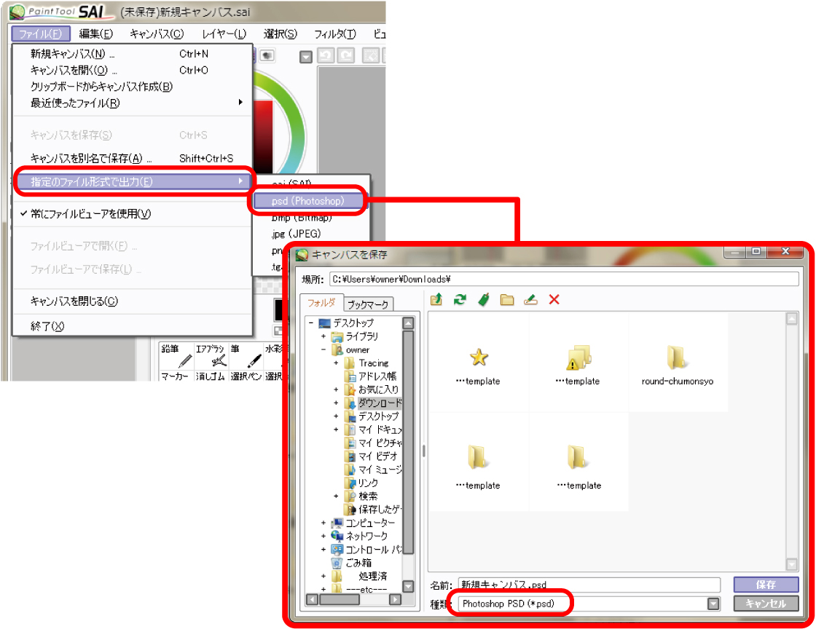Expand 指定のファイル形式で出力(E) submenu

point(133,181)
